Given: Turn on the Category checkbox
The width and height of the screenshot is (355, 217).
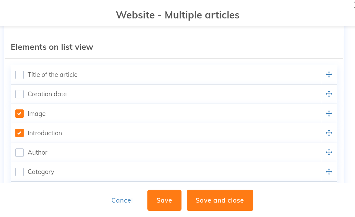Looking at the screenshot, I should tap(20, 172).
